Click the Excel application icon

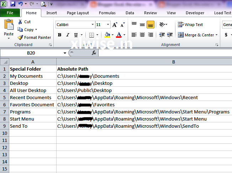pos(3,4)
